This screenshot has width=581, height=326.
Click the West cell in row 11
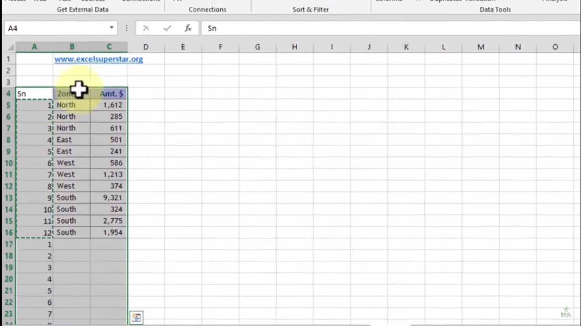tap(72, 174)
